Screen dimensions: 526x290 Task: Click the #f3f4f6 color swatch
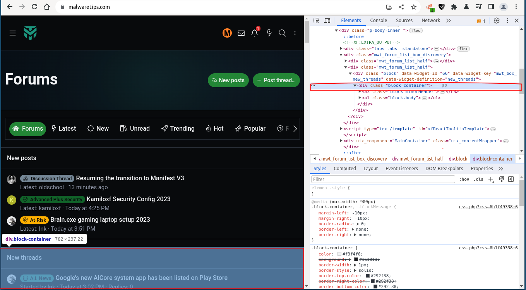point(339,254)
